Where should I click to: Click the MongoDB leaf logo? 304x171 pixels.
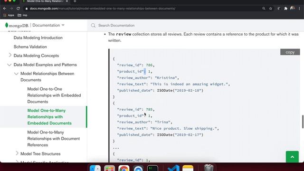coord(7,25)
